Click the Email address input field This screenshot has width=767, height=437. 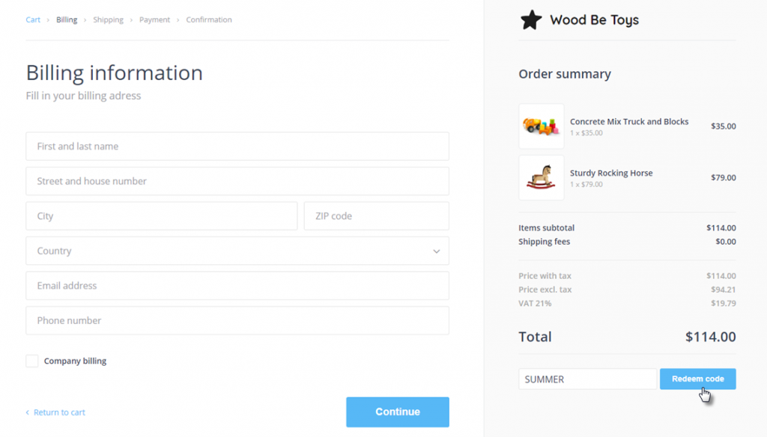click(x=237, y=285)
